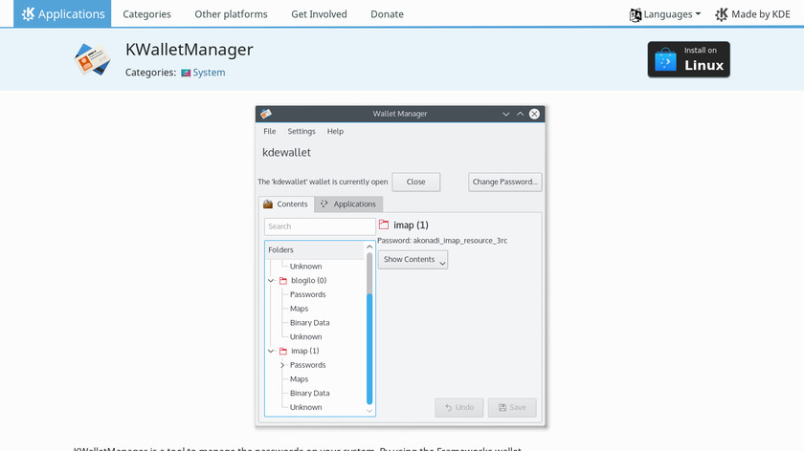Select Passwords under blogilo

click(x=307, y=294)
